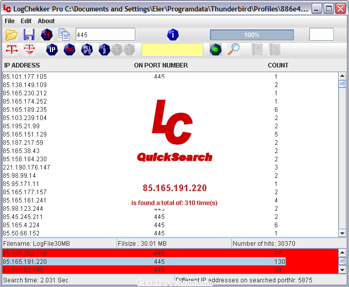Click the ISP hexagon icon

pos(104,49)
